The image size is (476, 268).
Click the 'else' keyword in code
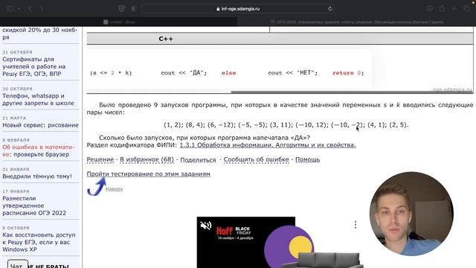[x=228, y=73]
